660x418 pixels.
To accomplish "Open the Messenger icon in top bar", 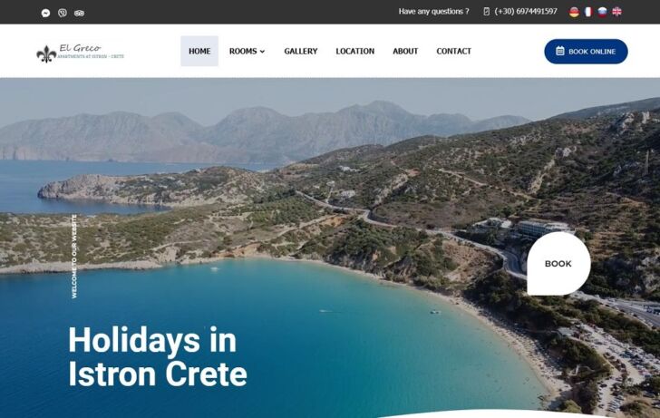I will tap(45, 13).
